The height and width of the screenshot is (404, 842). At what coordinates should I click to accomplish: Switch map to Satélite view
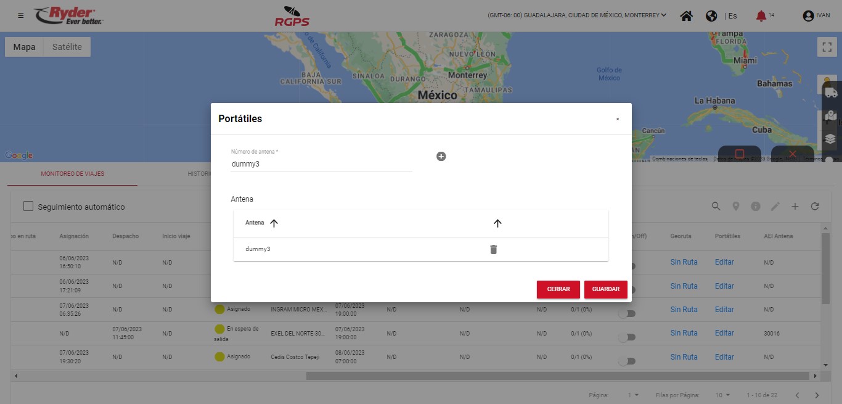[x=67, y=47]
